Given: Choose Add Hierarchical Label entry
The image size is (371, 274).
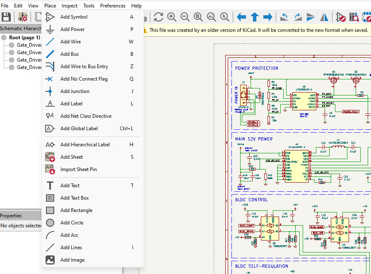Looking at the screenshot, I should point(93,145).
